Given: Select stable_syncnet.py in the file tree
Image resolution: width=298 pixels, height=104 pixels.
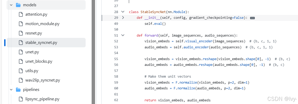Looking at the screenshot, I should 41,43.
